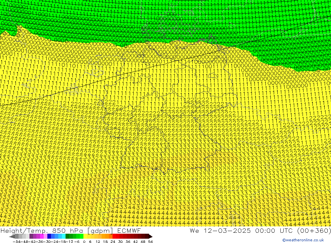Click the '6' legend label
Viewport: 331px width, 243px height.
pyautogui.click(x=90, y=242)
